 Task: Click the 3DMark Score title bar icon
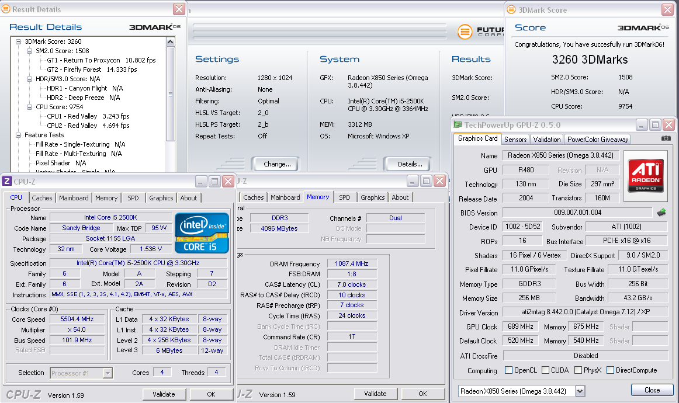(511, 9)
